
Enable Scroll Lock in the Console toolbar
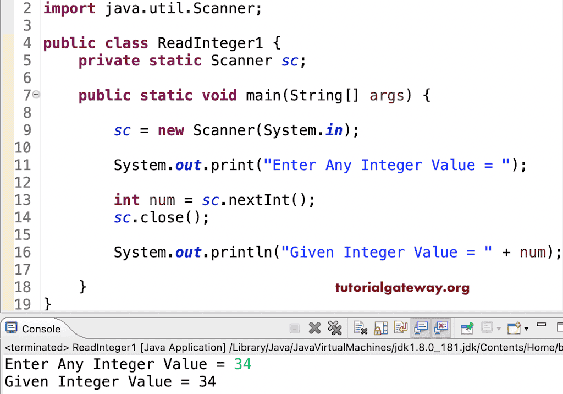(380, 328)
